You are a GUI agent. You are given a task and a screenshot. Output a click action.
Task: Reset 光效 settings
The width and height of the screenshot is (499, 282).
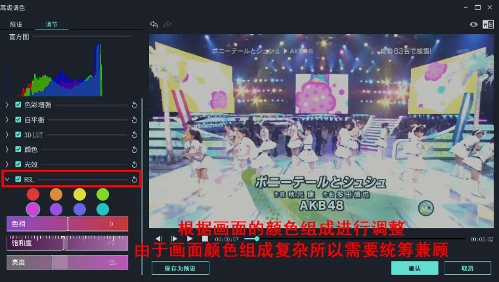pos(135,165)
